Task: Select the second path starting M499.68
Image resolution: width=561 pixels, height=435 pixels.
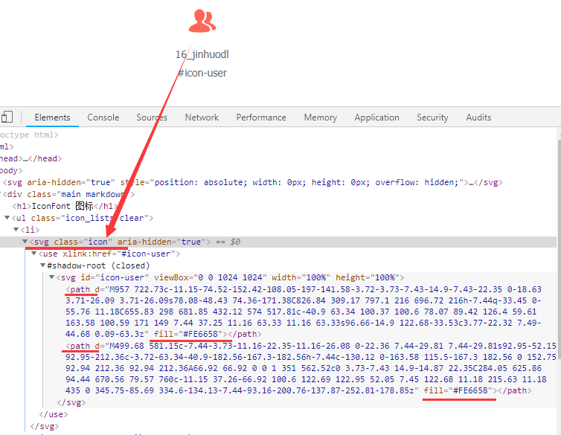Action: 310,368
